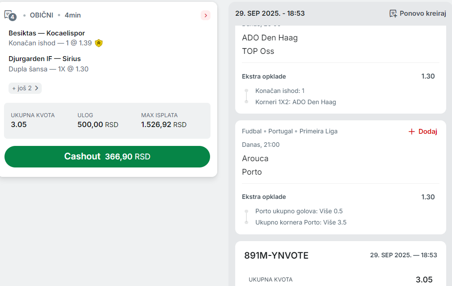Open the Djurgarden IF — Sirius match
The image size is (452, 286).
point(44,59)
